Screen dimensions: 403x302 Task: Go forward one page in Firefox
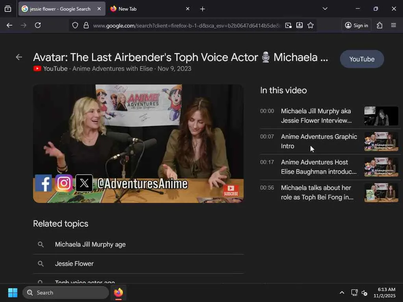click(x=23, y=25)
